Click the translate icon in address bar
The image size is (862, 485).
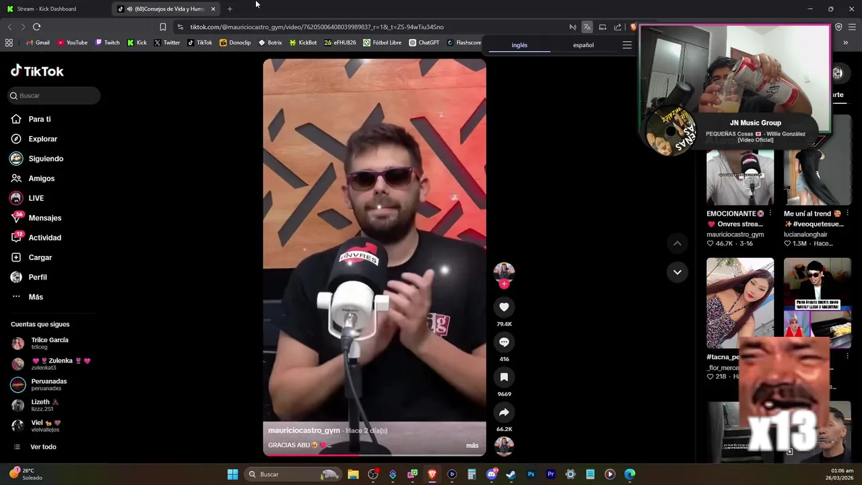tap(587, 27)
